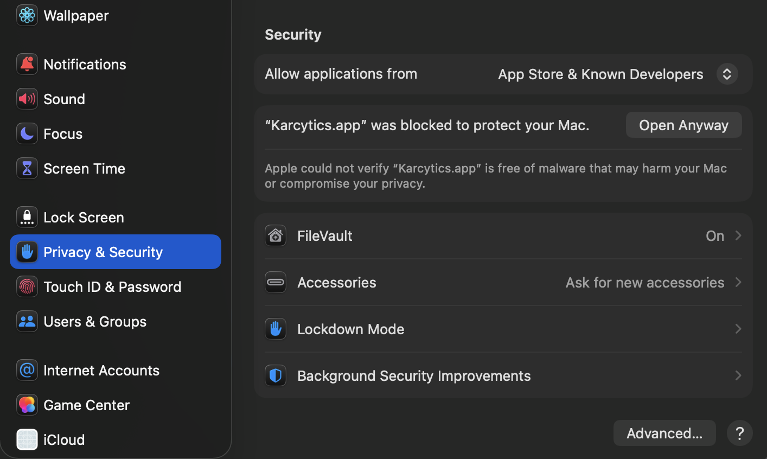
Task: Open Background Security Improvements via its chevron
Action: tap(738, 375)
